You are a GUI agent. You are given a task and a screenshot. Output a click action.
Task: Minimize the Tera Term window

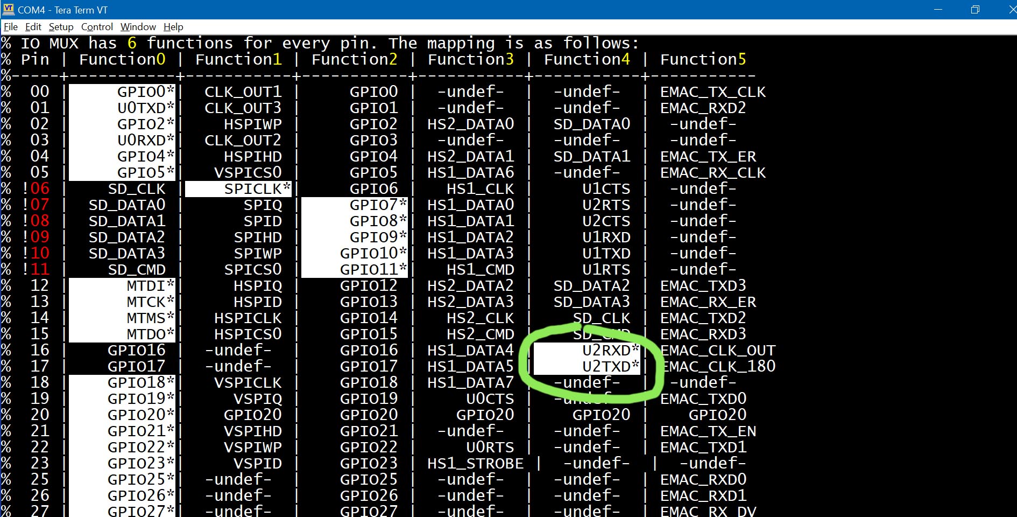pos(938,10)
